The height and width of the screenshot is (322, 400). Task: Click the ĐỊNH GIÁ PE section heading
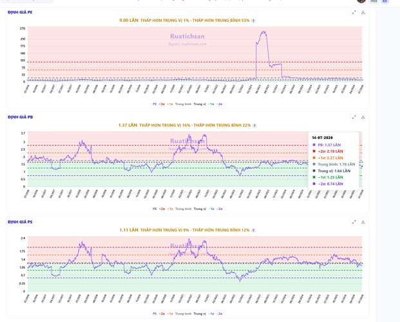click(20, 12)
